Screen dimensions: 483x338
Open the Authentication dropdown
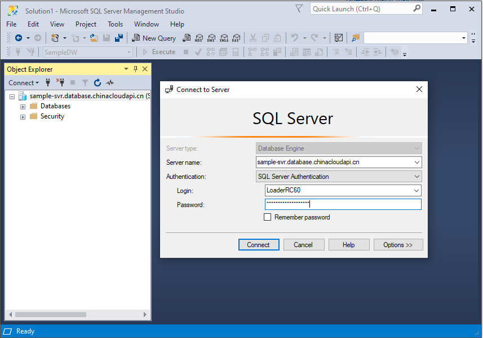416,177
